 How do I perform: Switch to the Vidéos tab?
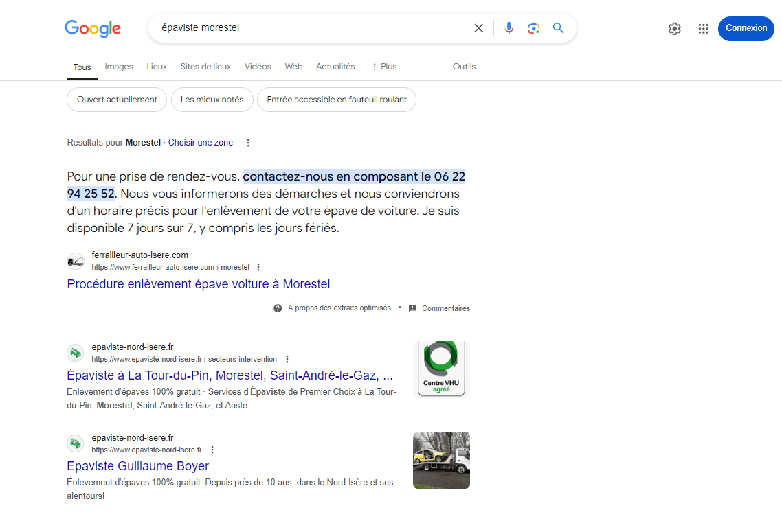tap(258, 67)
